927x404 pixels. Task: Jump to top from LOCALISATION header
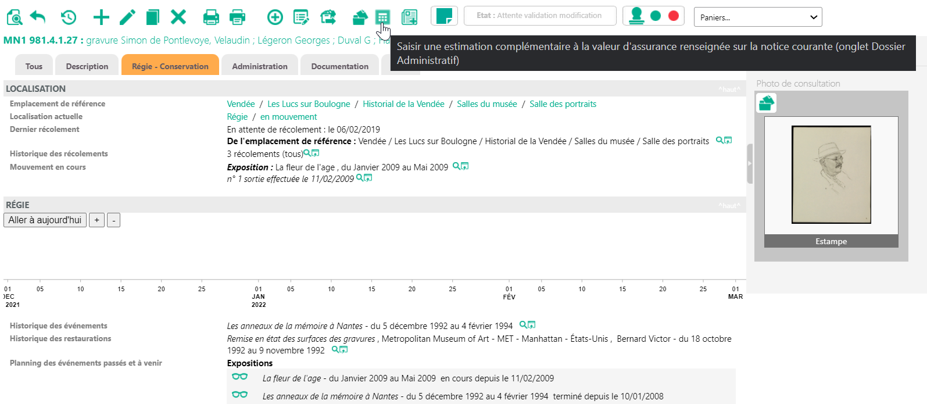729,89
